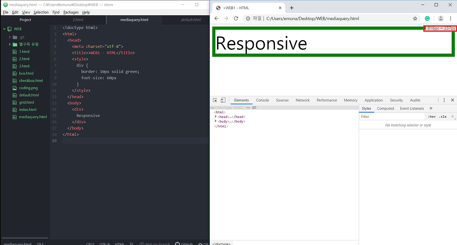Open the DevTools customize menu
Screen dimensions: 457x245
[x=444, y=100]
